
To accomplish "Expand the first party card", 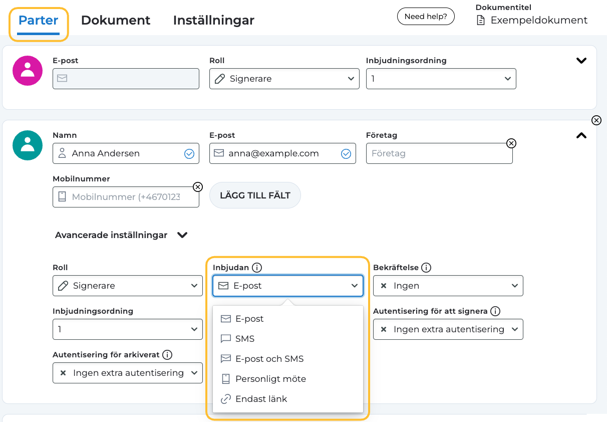I will pos(581,61).
